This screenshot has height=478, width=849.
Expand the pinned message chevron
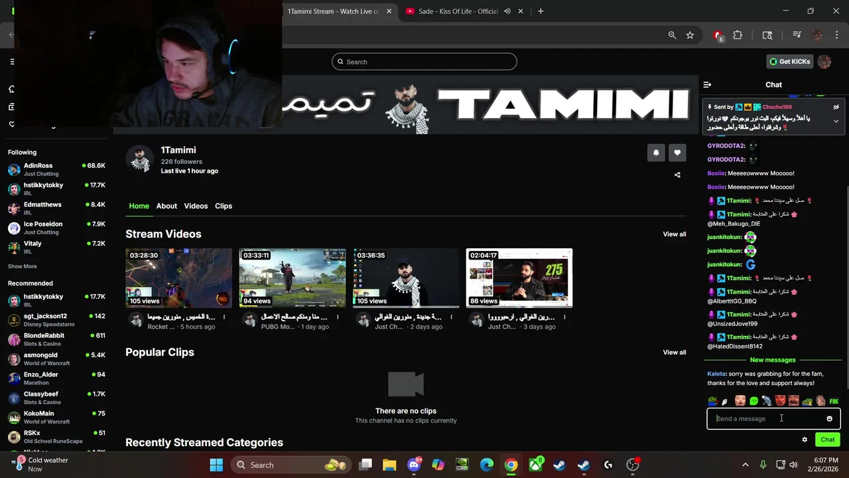click(836, 121)
